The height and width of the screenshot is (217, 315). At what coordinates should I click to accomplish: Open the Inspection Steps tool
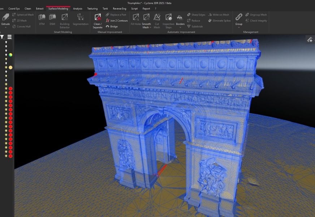(x=168, y=21)
